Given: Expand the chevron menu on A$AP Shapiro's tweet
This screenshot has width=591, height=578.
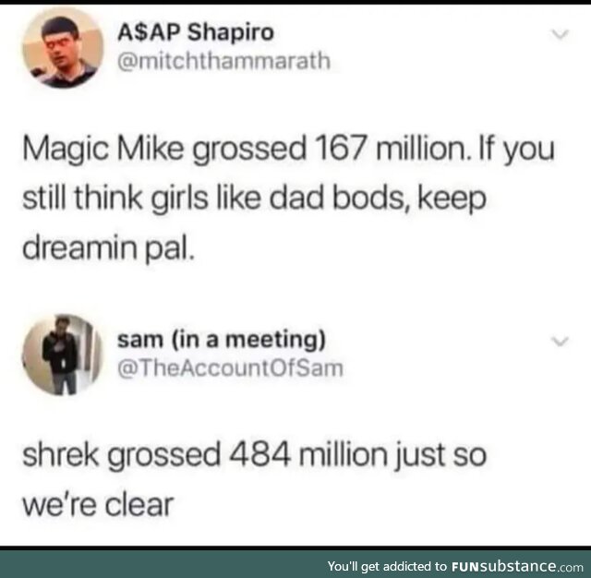Looking at the screenshot, I should [x=560, y=34].
